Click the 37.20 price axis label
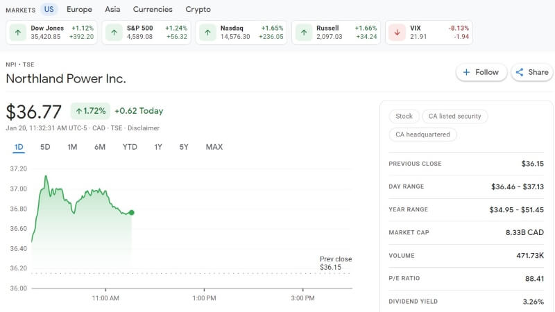The image size is (555, 312). coord(19,168)
